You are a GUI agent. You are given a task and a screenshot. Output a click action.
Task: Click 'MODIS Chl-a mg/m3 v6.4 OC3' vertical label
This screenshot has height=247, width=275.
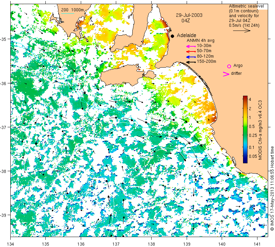coord(260,130)
